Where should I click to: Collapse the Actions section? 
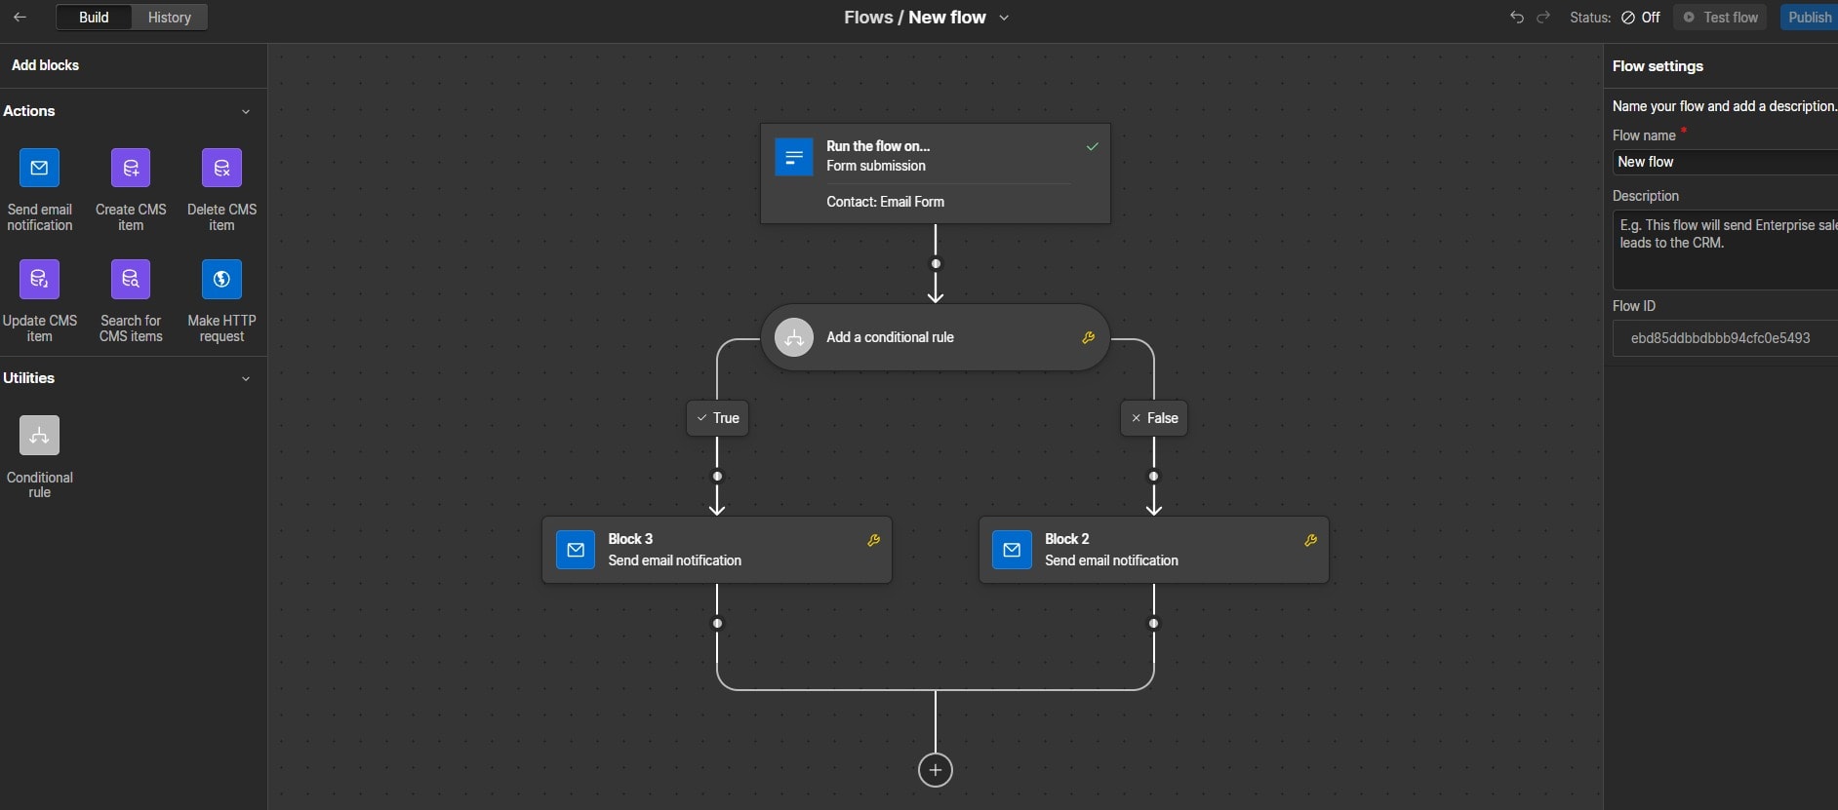(246, 111)
